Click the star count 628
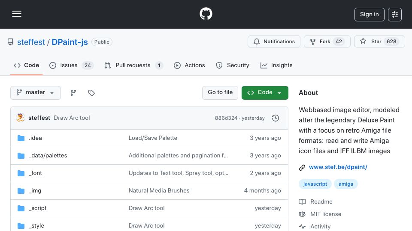This screenshot has width=412, height=231. pos(391,41)
